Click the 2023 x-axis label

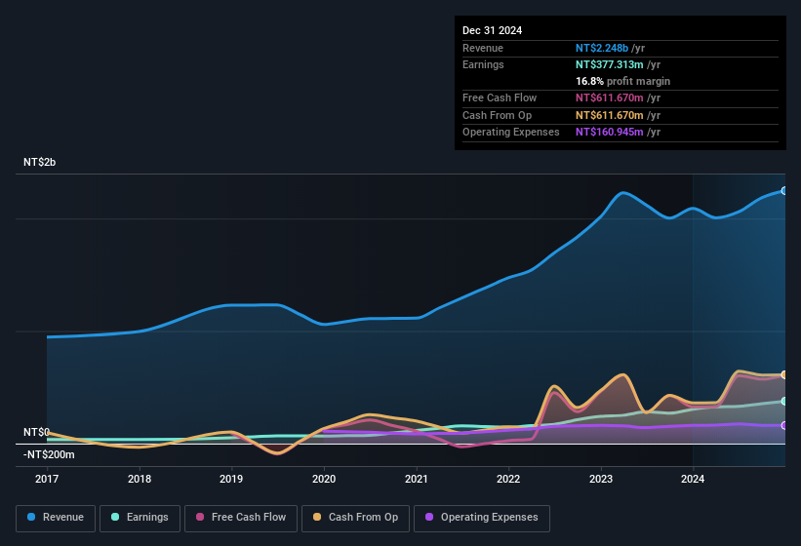tap(601, 479)
